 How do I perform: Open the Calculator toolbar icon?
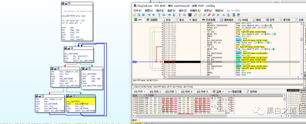tap(234, 15)
